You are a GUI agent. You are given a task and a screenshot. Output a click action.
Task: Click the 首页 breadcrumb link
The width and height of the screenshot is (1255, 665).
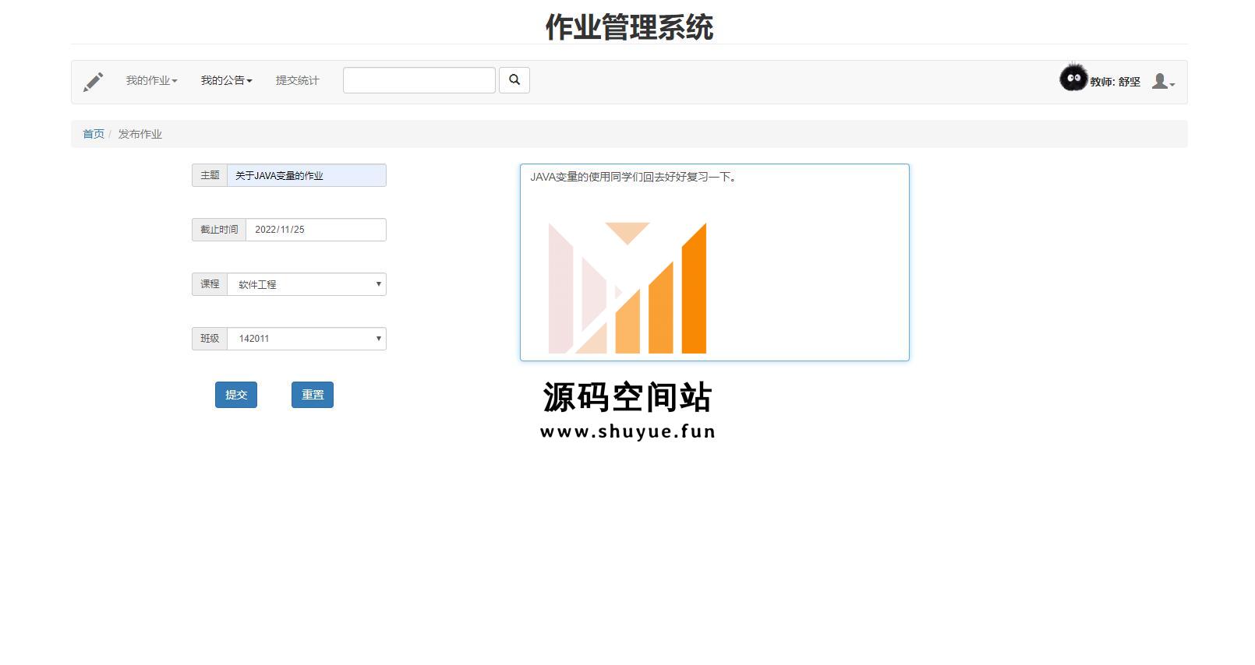tap(94, 134)
